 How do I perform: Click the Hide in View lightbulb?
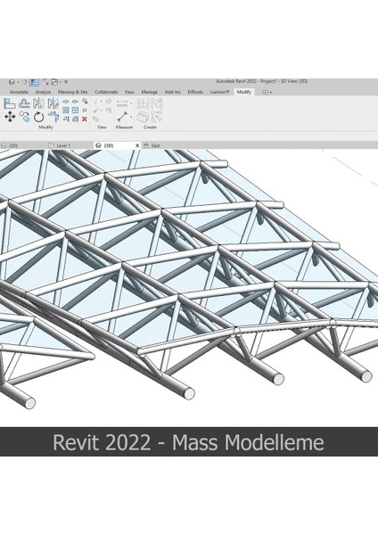[x=95, y=102]
